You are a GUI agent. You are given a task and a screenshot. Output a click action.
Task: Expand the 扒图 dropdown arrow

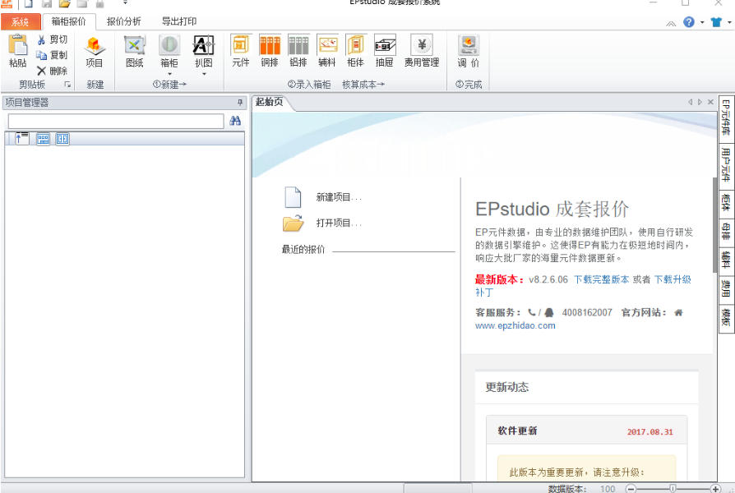[x=203, y=74]
